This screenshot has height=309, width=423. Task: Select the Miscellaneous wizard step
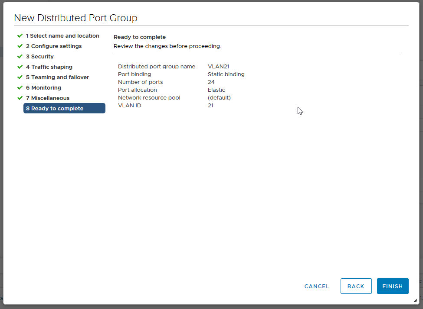[x=48, y=98]
